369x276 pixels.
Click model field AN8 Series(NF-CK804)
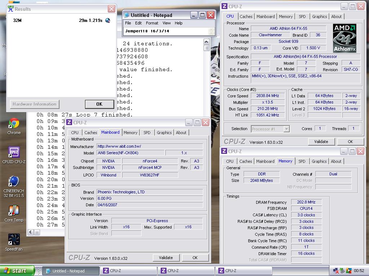pos(130,153)
